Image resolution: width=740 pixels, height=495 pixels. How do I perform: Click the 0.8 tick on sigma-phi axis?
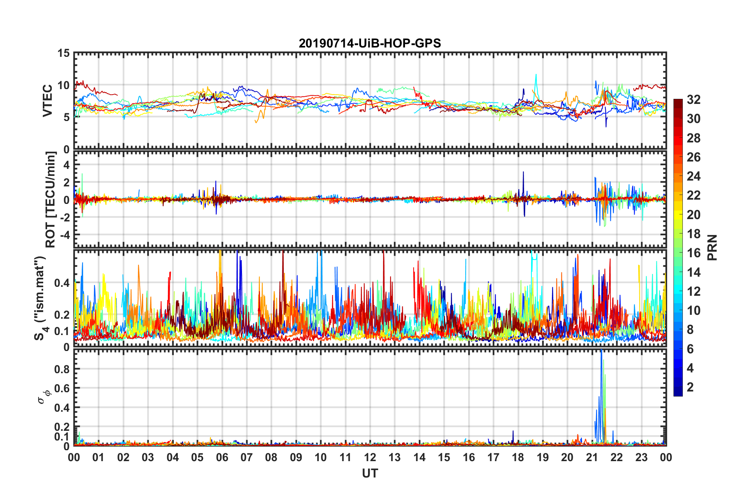coord(61,369)
